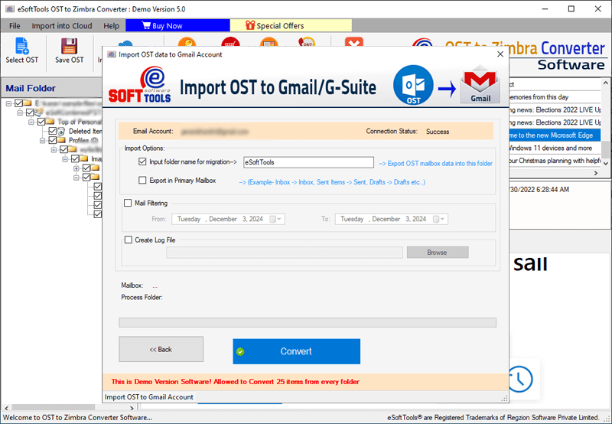
Task: Open the Help menu
Action: [111, 26]
